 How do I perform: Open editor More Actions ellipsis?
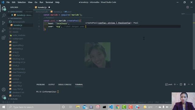[x=192, y=7]
